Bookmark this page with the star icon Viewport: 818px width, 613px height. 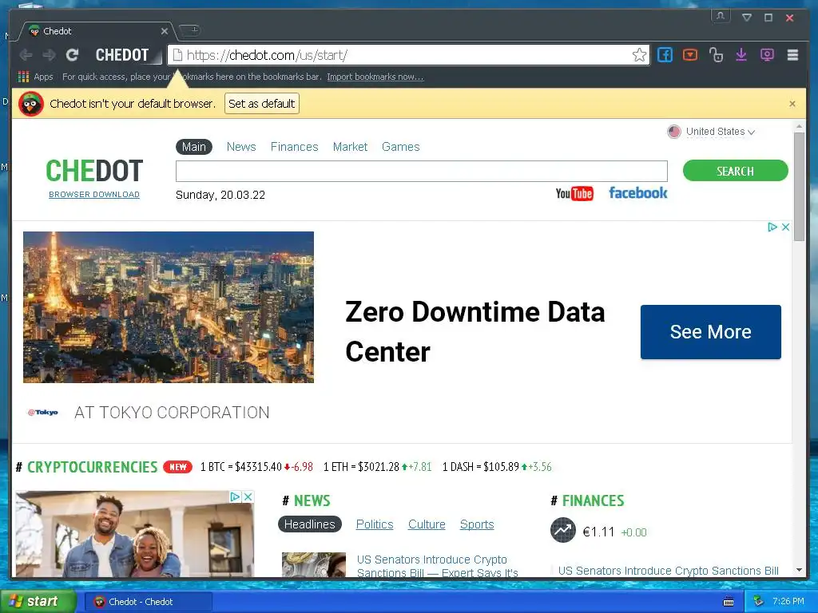tap(639, 55)
